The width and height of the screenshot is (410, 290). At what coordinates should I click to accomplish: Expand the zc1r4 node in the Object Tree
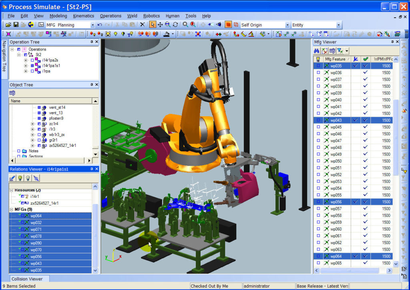coord(32,124)
